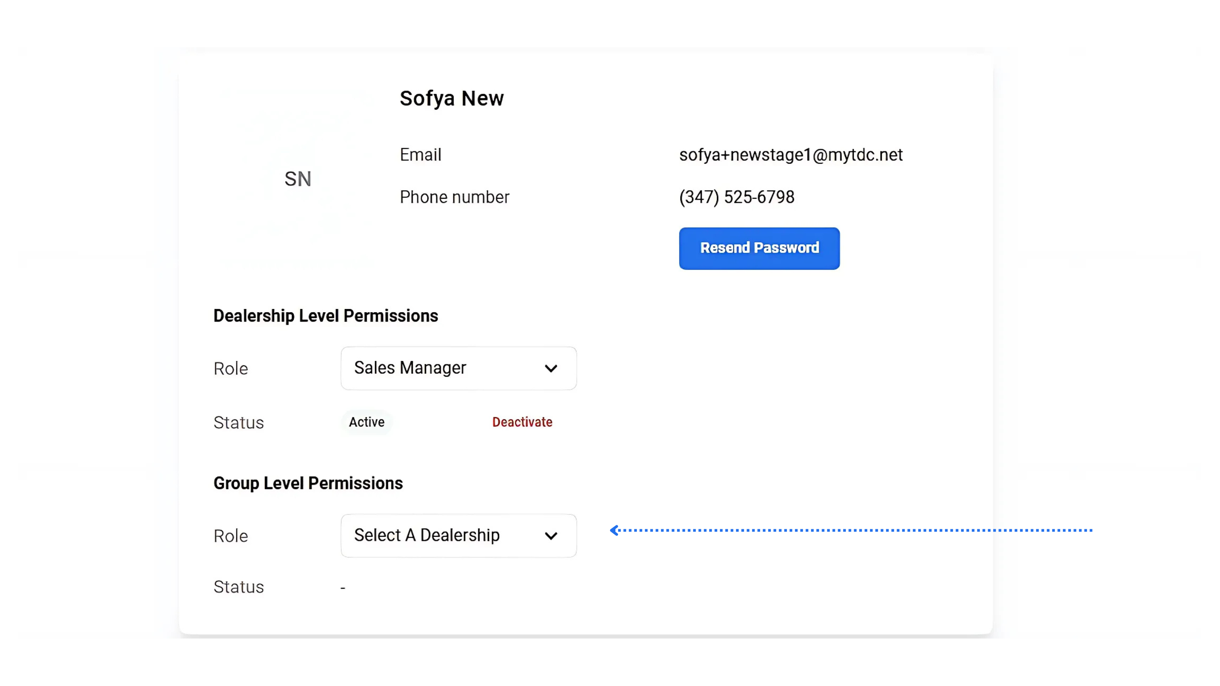Click the chevron arrow beside Sales Manager
The image size is (1220, 686).
click(x=551, y=368)
